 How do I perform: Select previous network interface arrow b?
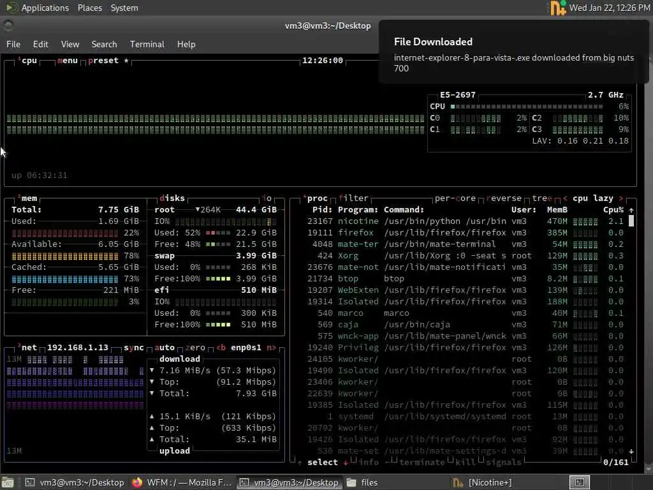pyautogui.click(x=221, y=348)
